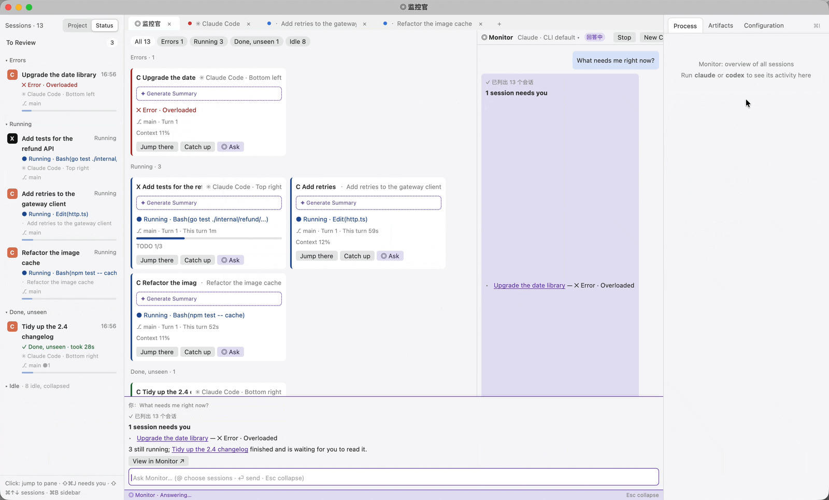Click the To Review count row
This screenshot has width=829, height=500.
61,43
